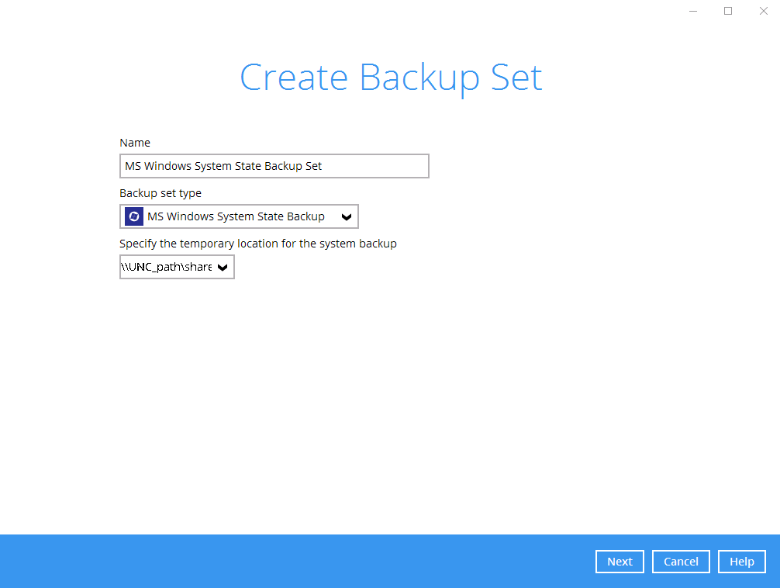Click the Create Backup Set heading
The image size is (780, 588).
pyautogui.click(x=390, y=78)
